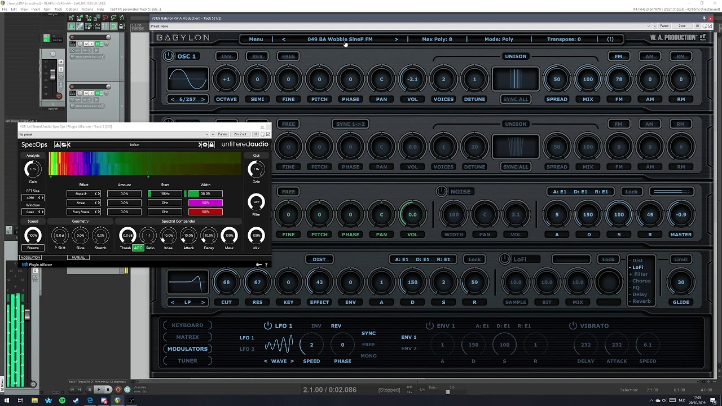Change FFT Size 4096 selector
Image resolution: width=722 pixels, height=406 pixels.
coord(33,198)
